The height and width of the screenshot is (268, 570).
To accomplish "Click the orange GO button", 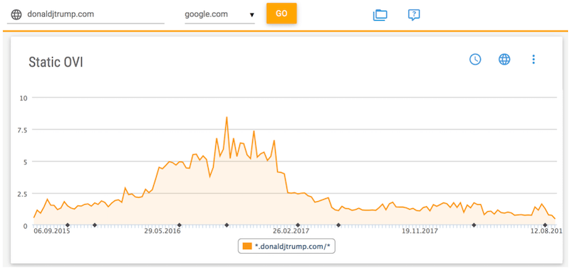I will 281,14.
